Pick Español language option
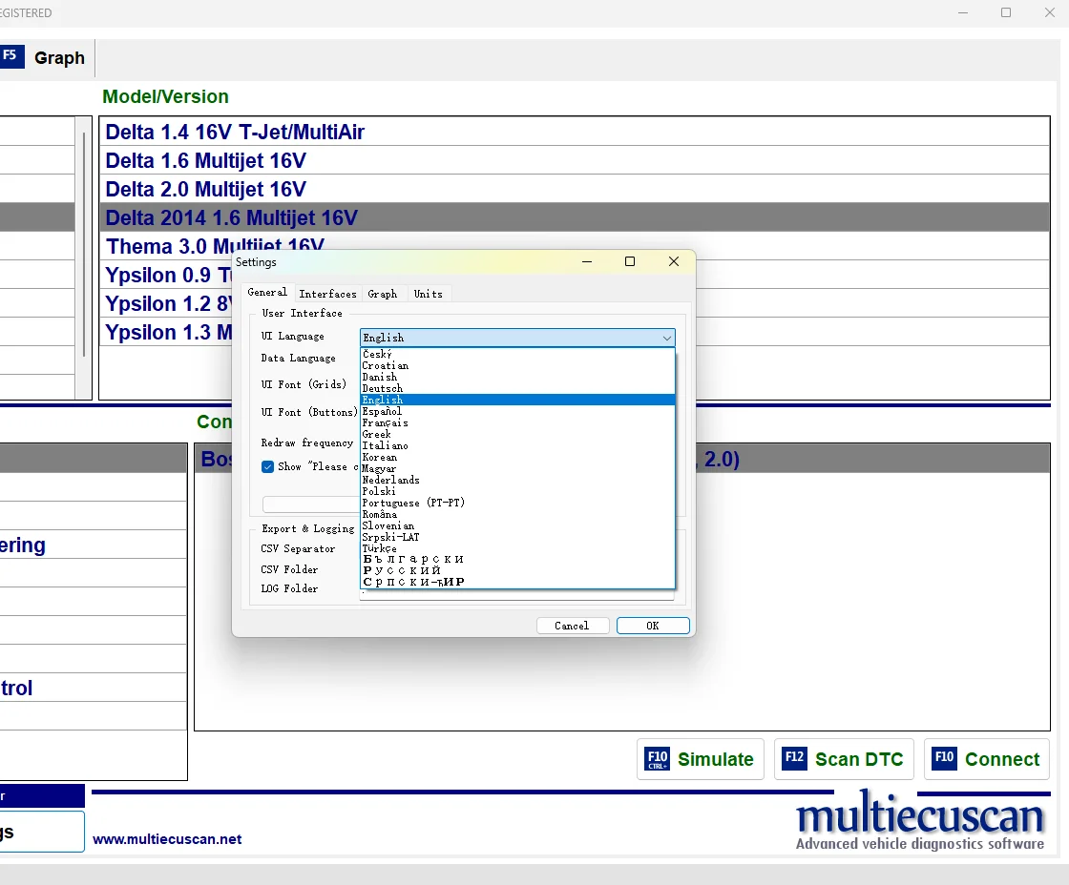 tap(517, 411)
